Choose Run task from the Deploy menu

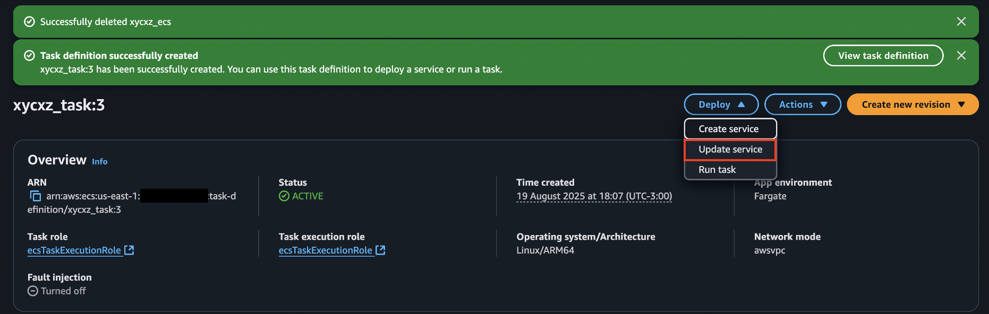click(718, 169)
